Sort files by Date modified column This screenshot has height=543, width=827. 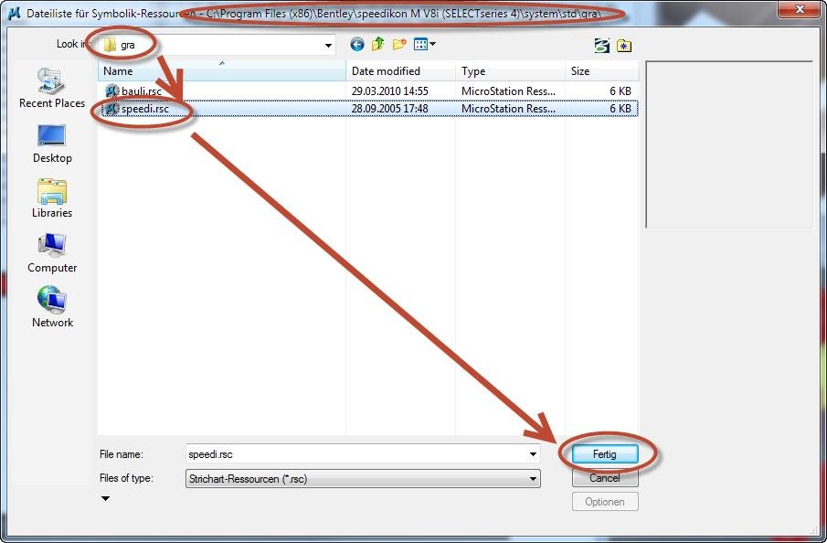(401, 71)
